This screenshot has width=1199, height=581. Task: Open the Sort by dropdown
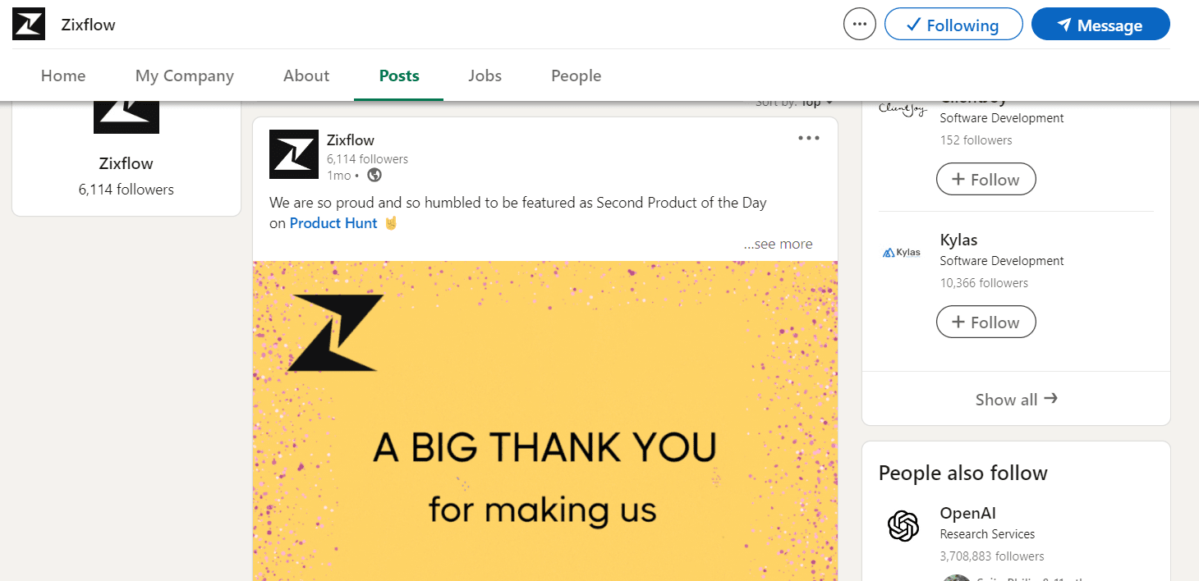[794, 103]
